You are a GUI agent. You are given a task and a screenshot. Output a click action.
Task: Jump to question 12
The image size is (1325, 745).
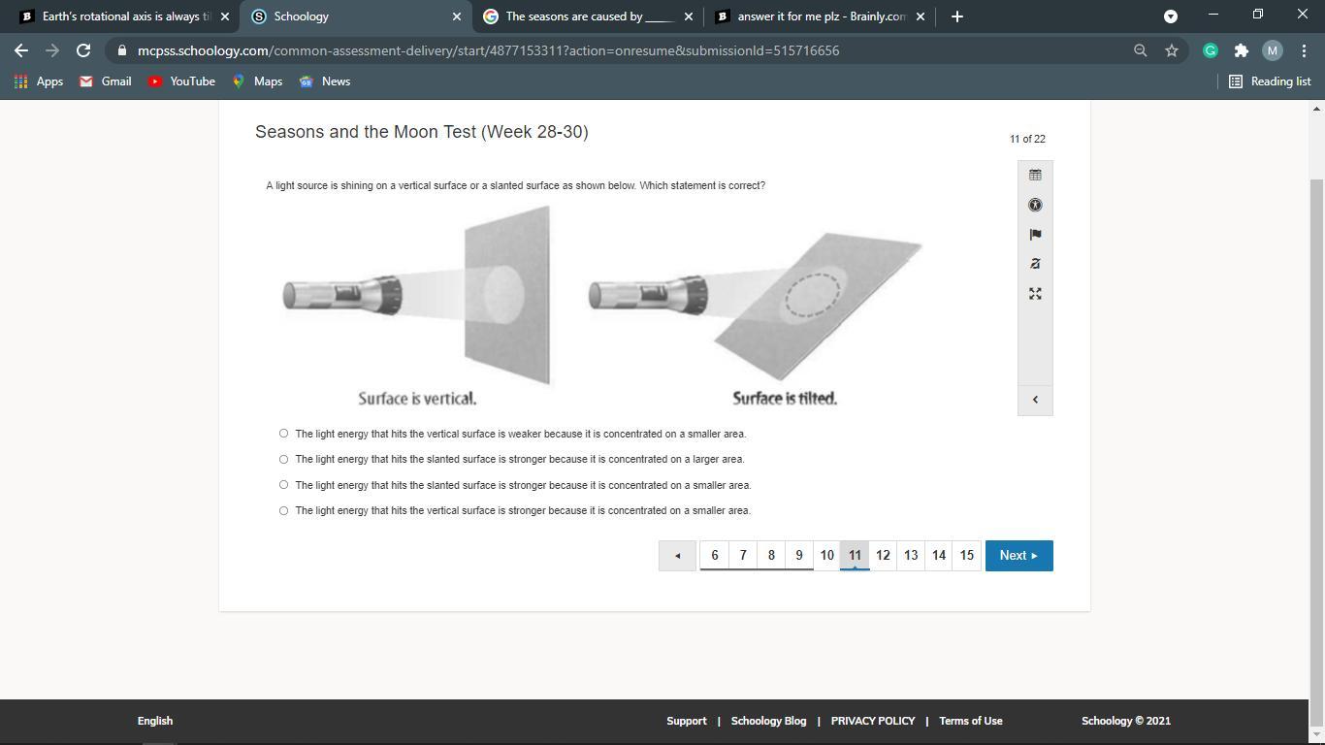click(883, 556)
